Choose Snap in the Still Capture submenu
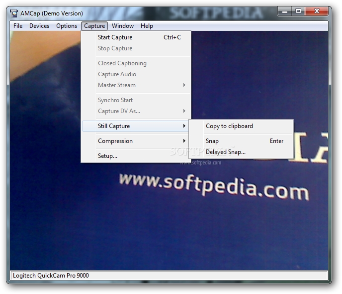Screen dimensions: 342x294 [241, 141]
